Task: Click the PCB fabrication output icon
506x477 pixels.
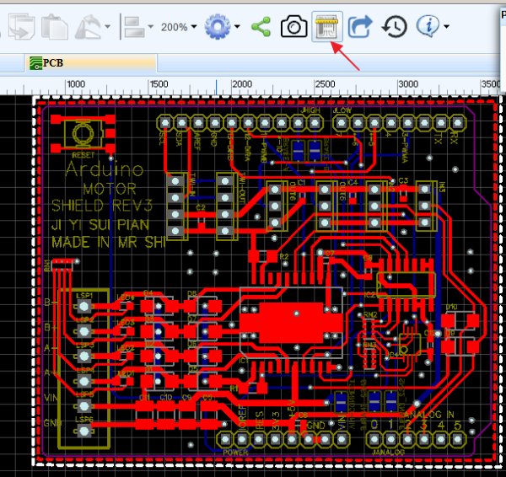Action: point(327,26)
